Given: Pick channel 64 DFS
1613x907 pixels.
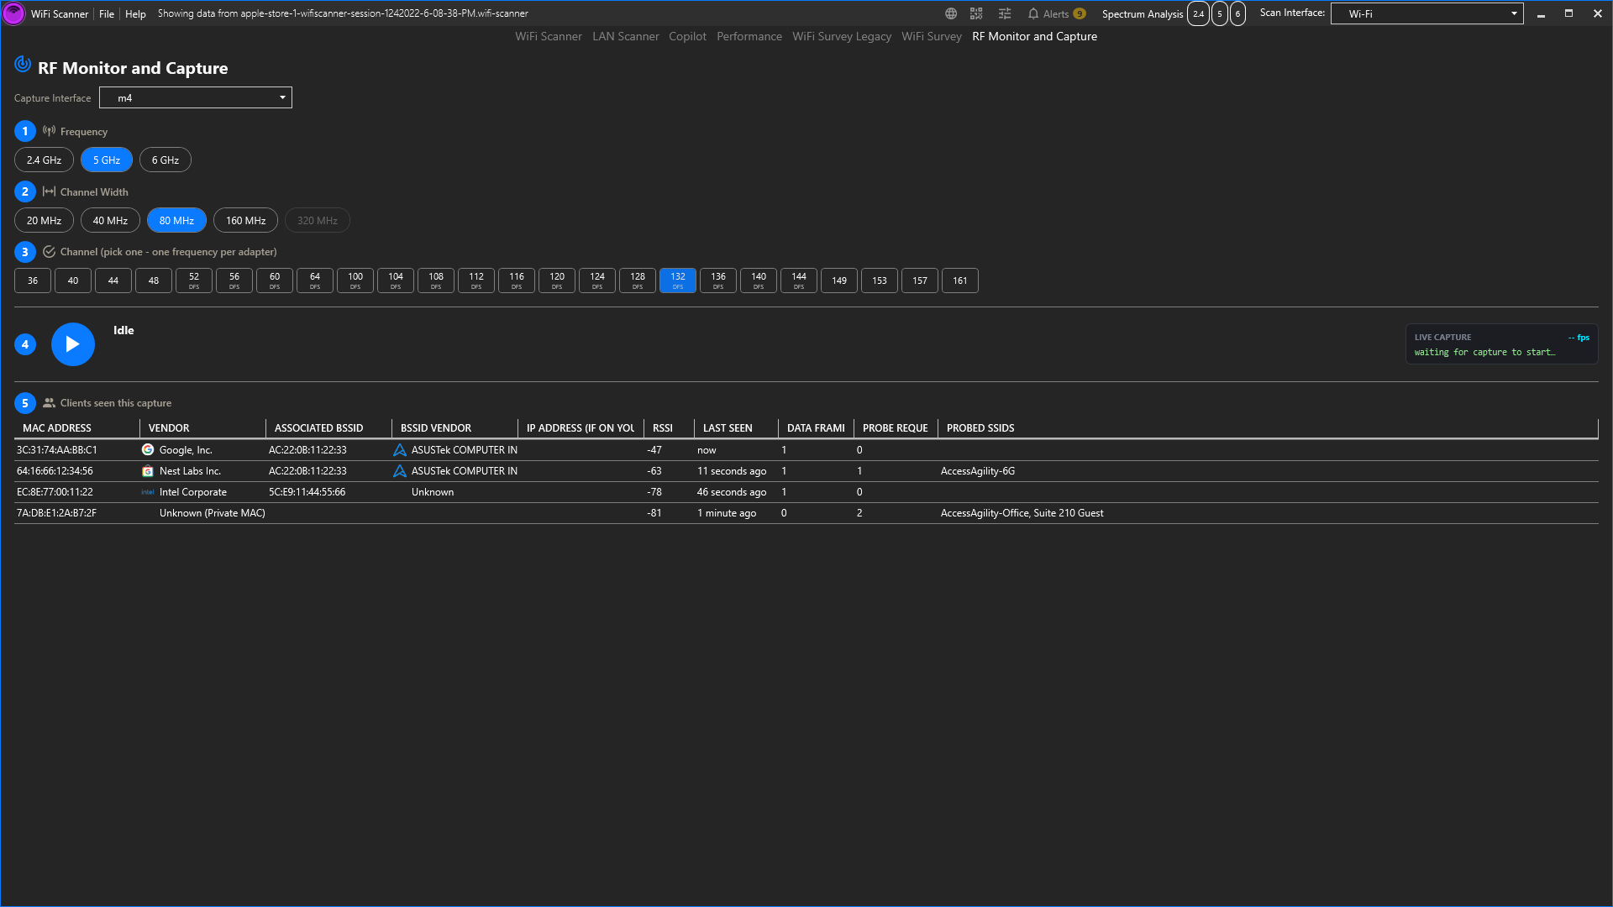Looking at the screenshot, I should (315, 280).
